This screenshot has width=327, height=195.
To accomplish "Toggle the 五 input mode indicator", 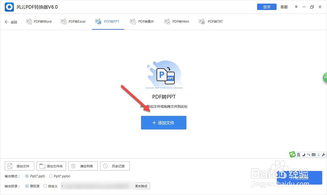I will click(299, 154).
